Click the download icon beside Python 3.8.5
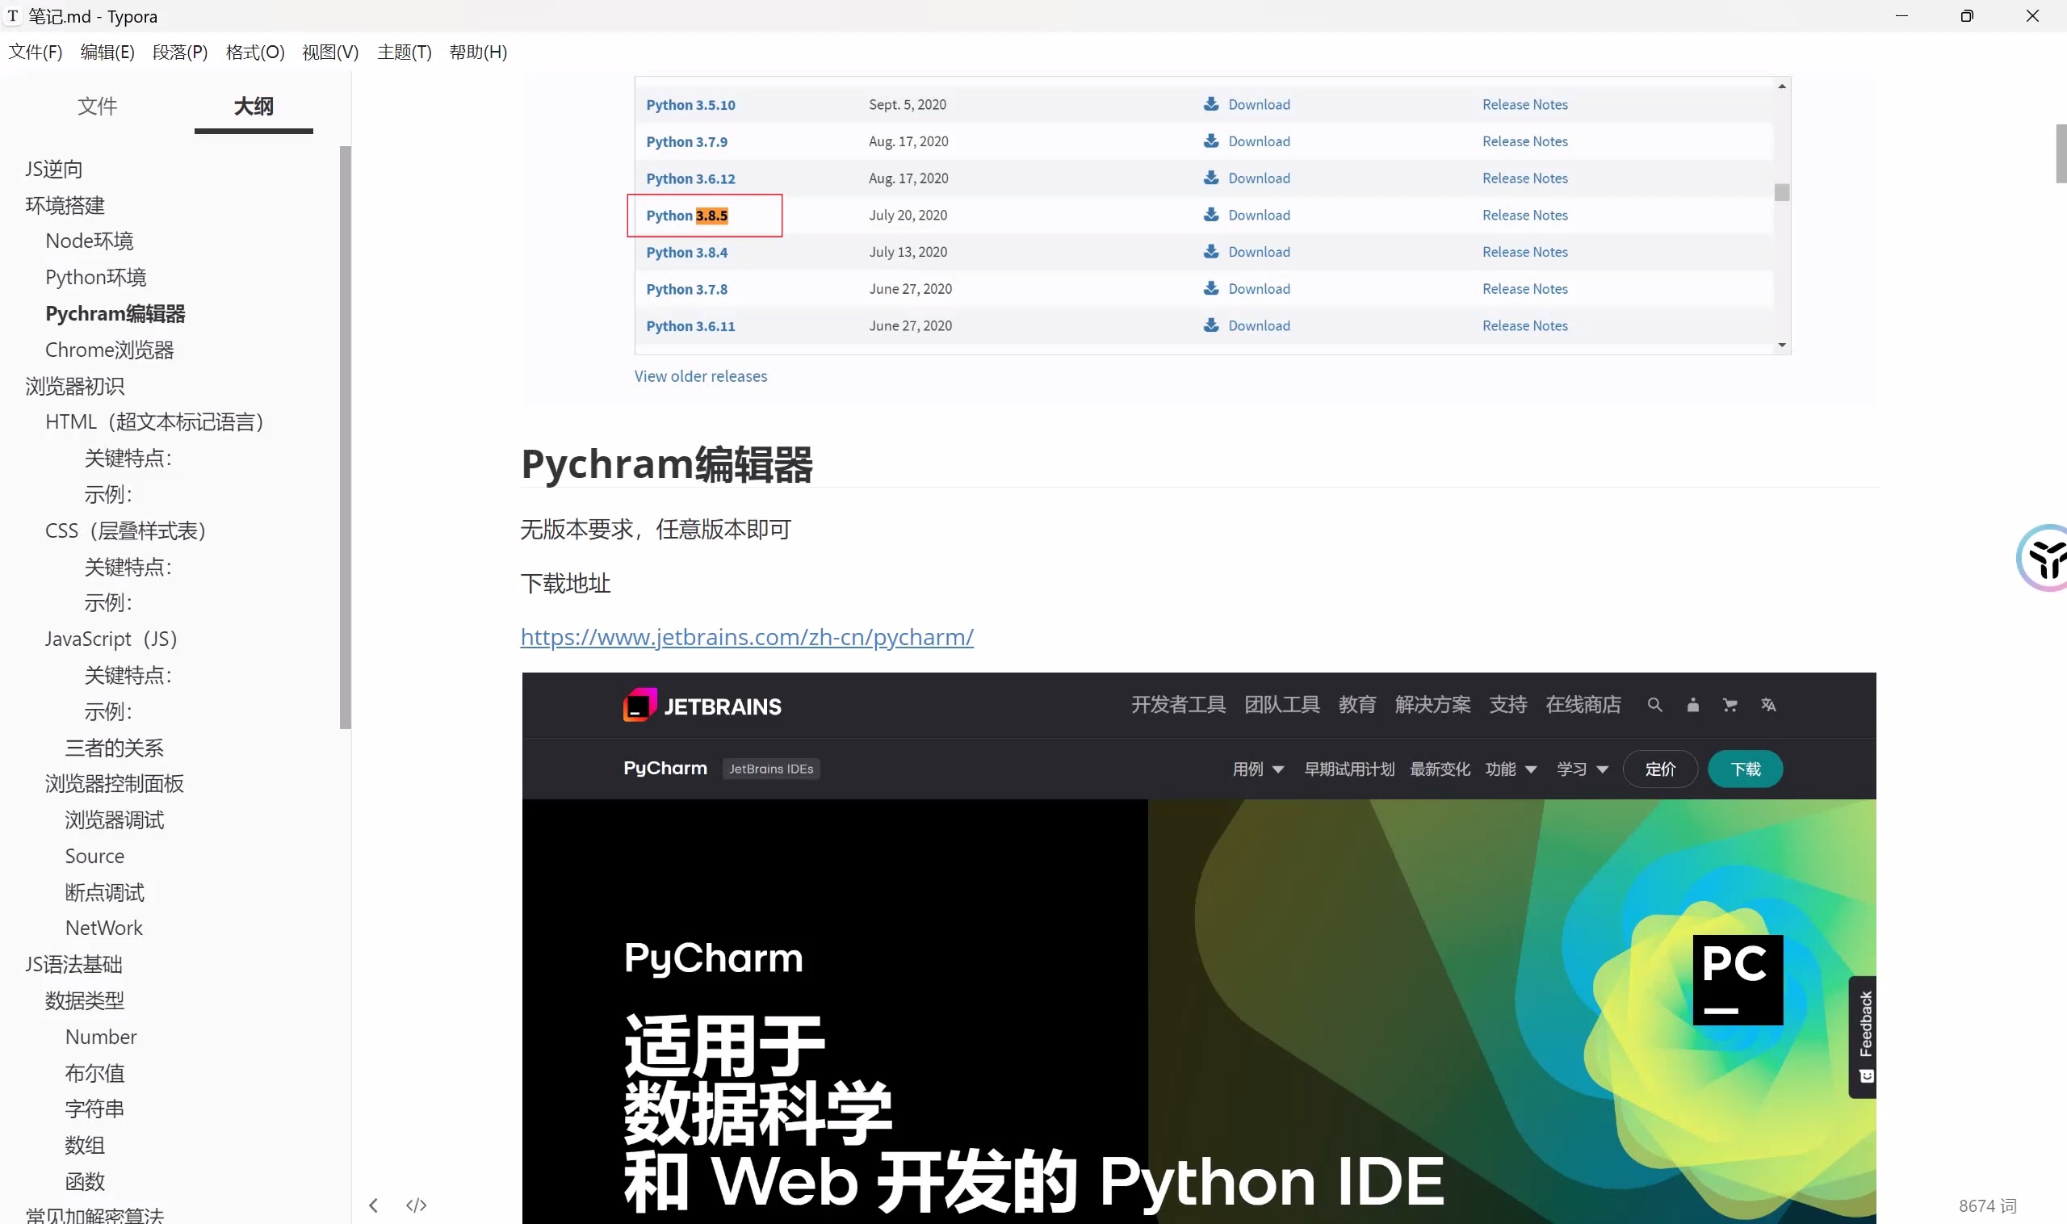 [x=1210, y=215]
